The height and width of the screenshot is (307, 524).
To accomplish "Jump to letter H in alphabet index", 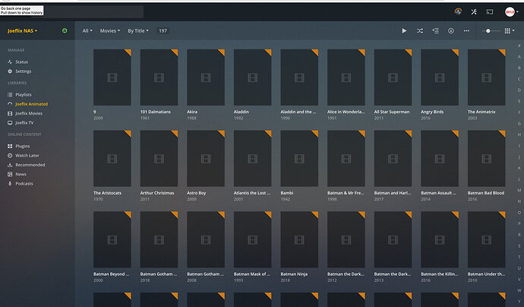I will (x=519, y=135).
